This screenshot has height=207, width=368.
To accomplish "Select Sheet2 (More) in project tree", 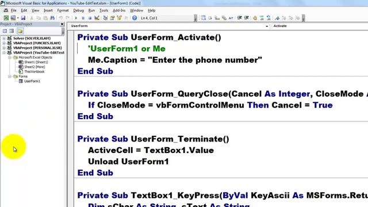I will point(34,67).
